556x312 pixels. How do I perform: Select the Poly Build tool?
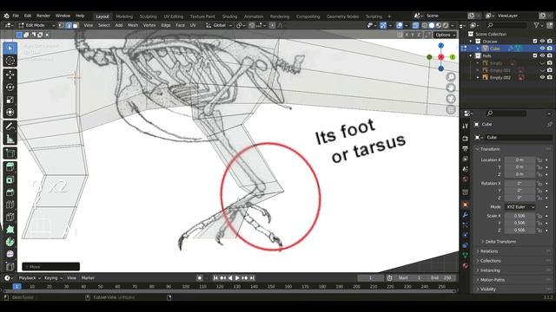click(10, 229)
